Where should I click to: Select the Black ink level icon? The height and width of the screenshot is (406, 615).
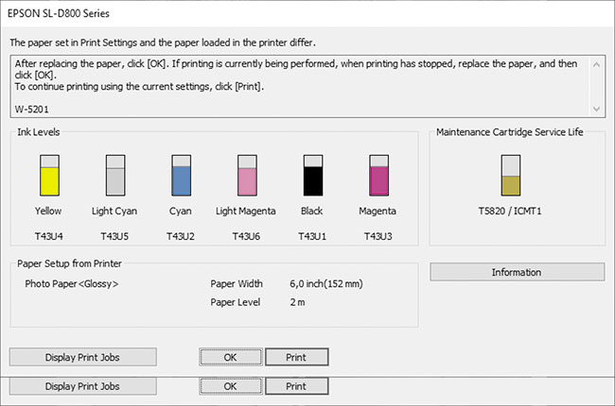tap(312, 175)
